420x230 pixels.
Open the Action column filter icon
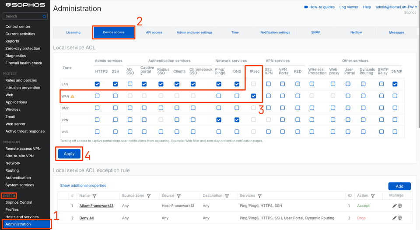373,196
